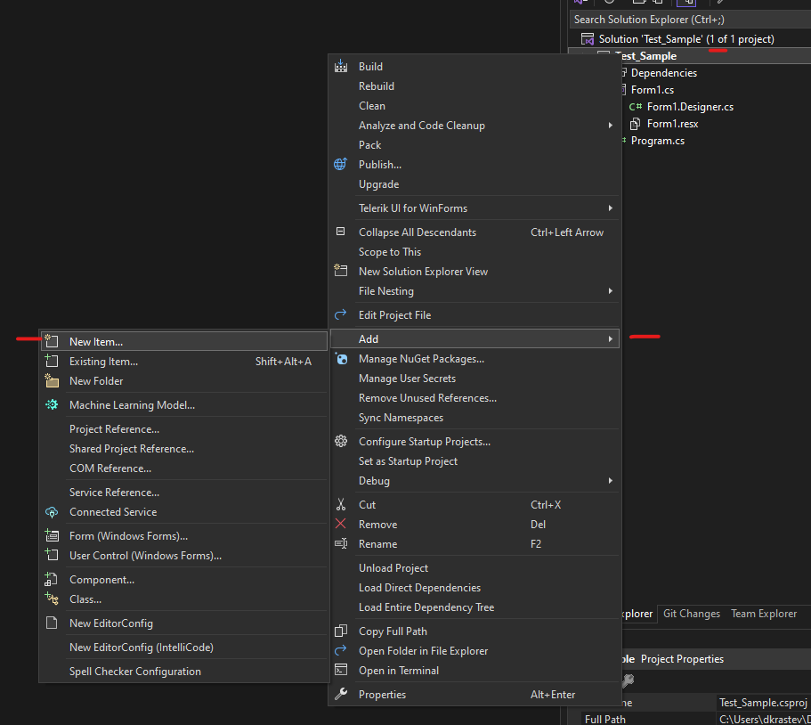Click the red Remove X icon
Viewport: 811px width, 725px height.
click(342, 524)
